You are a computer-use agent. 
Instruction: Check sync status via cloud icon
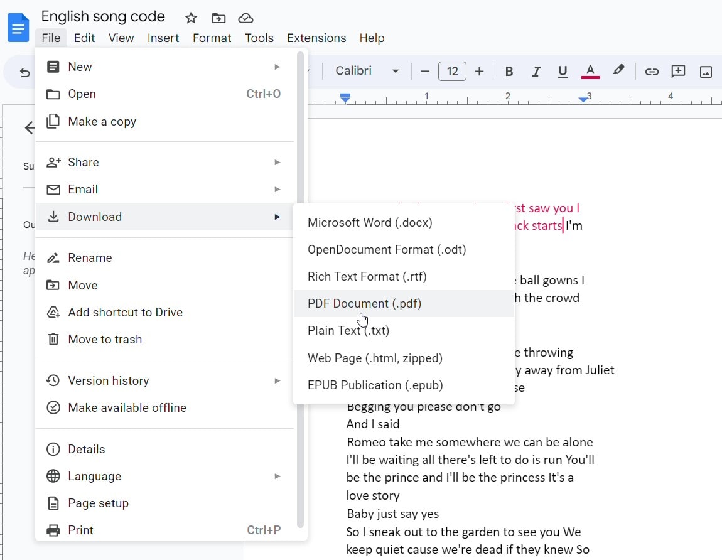[x=245, y=18]
